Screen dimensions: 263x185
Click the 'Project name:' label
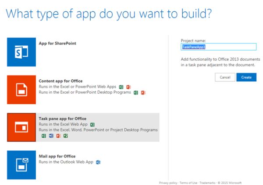click(x=193, y=41)
